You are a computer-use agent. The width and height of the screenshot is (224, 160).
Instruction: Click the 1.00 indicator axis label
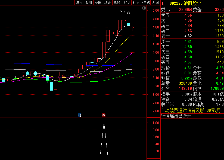pos(156,123)
